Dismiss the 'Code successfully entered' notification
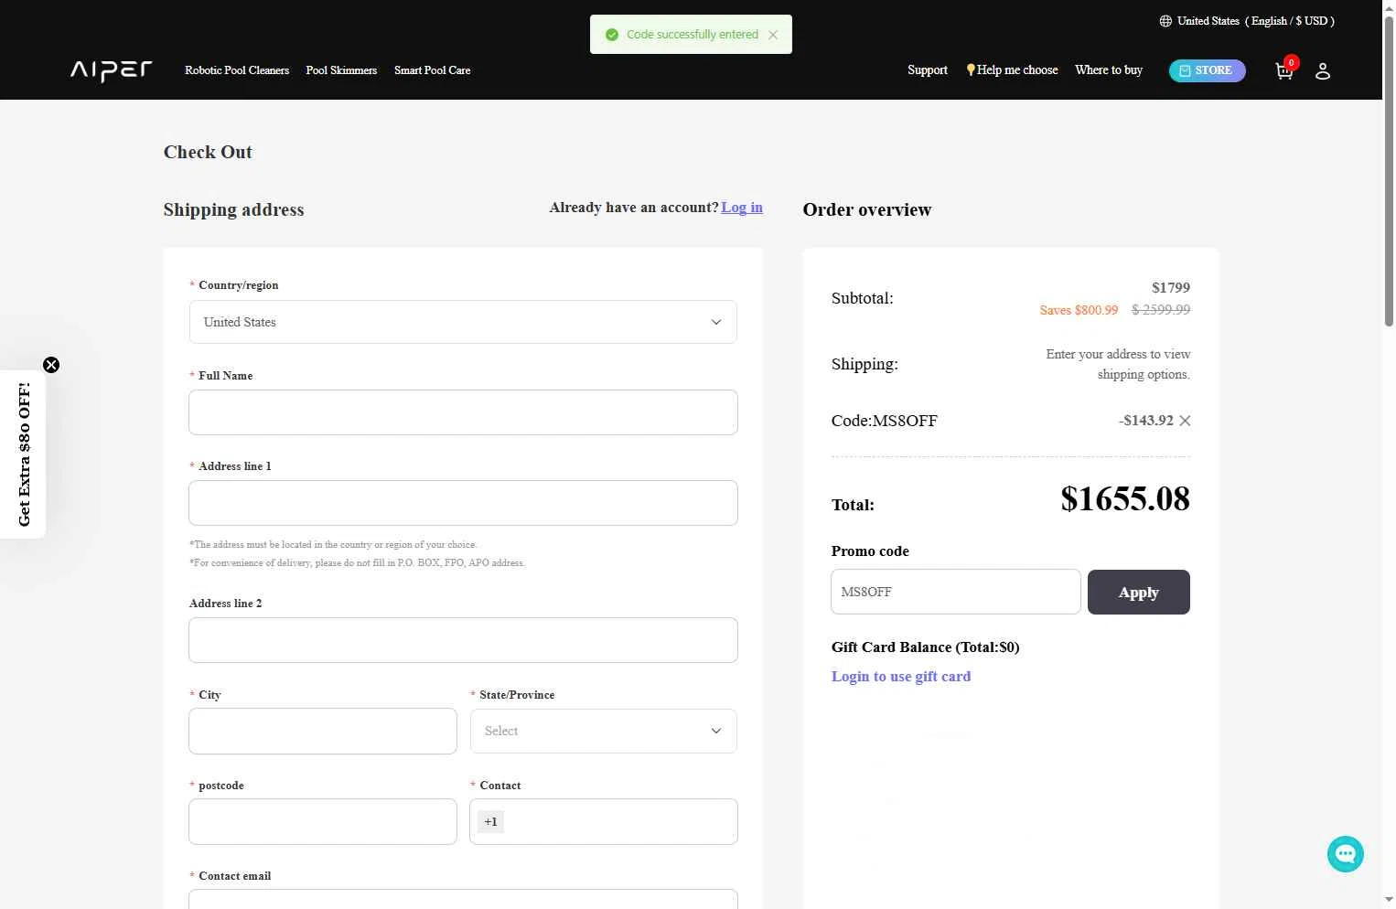 (x=773, y=35)
